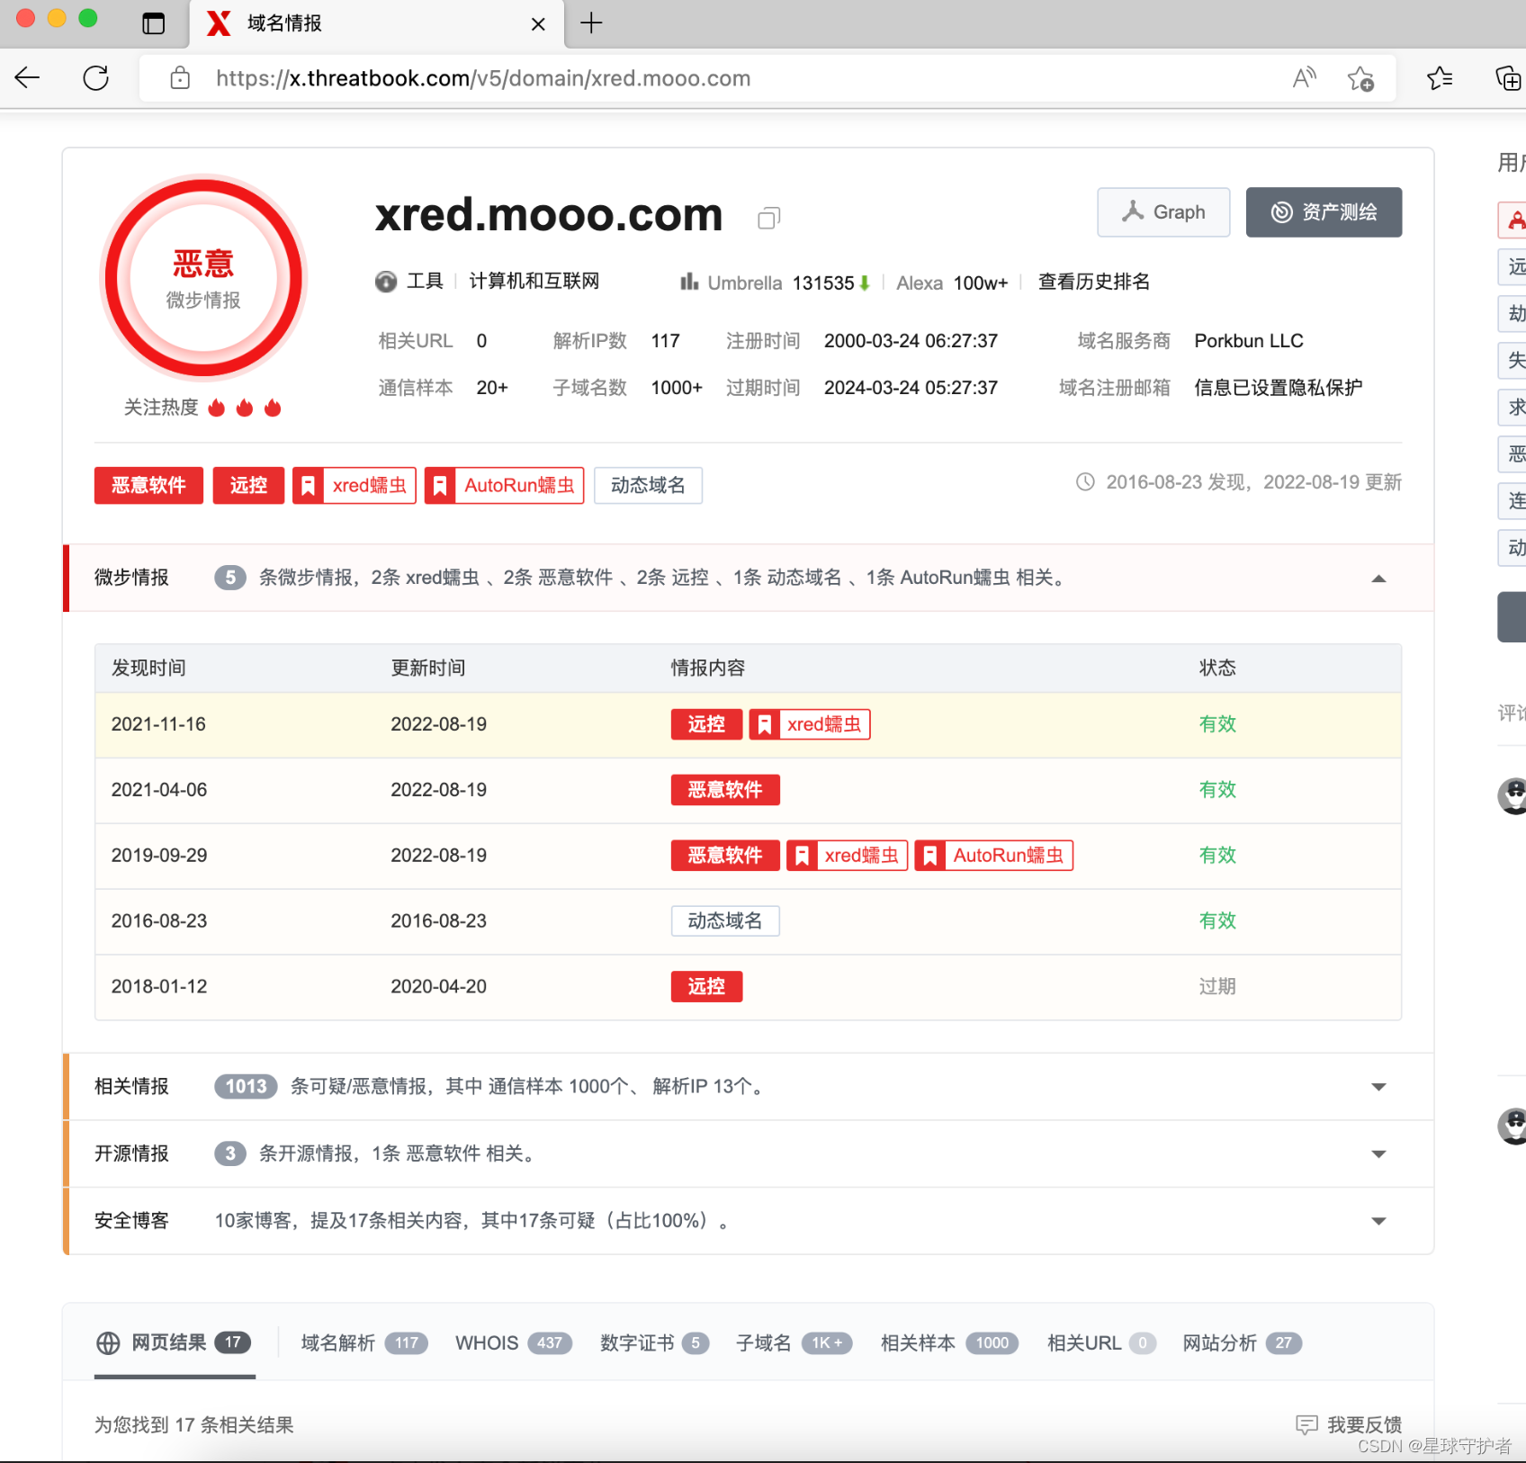Viewport: 1526px width, 1463px height.
Task: Click 过期 status in 2018-01-12 row
Action: click(x=1217, y=987)
